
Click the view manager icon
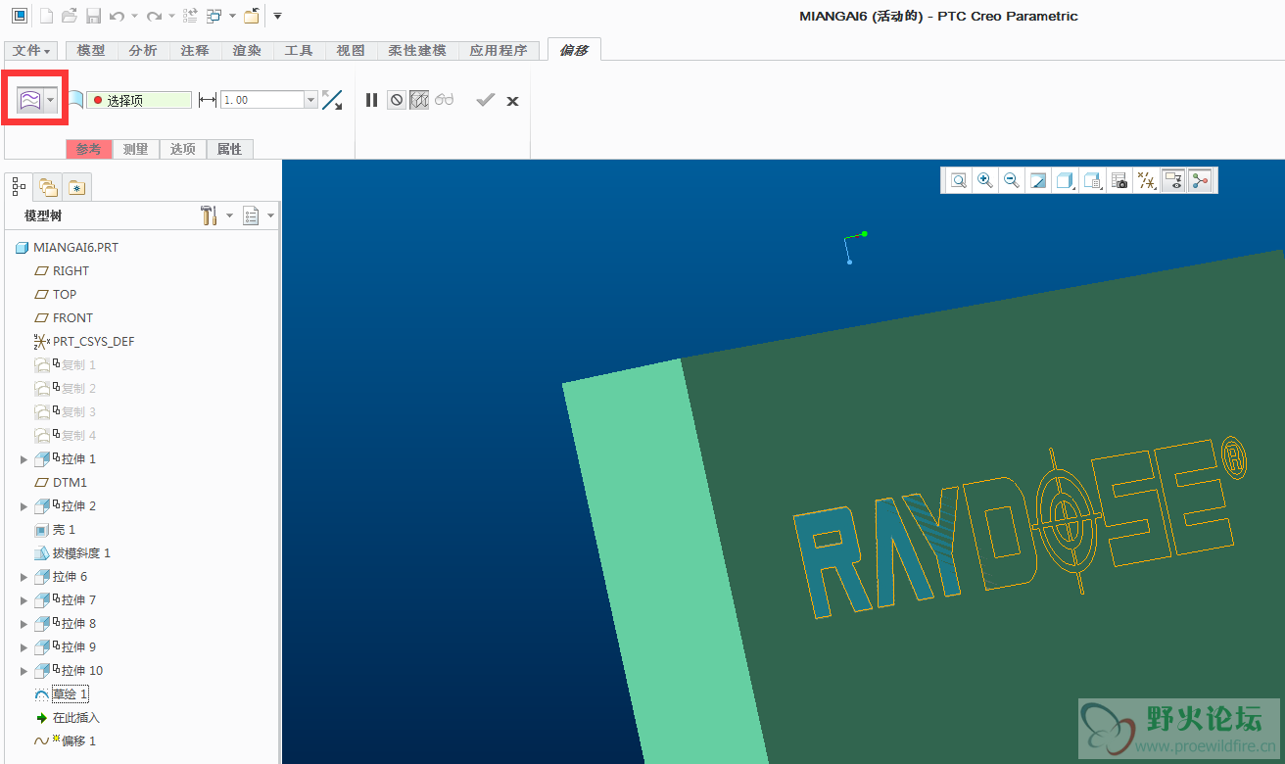1092,180
